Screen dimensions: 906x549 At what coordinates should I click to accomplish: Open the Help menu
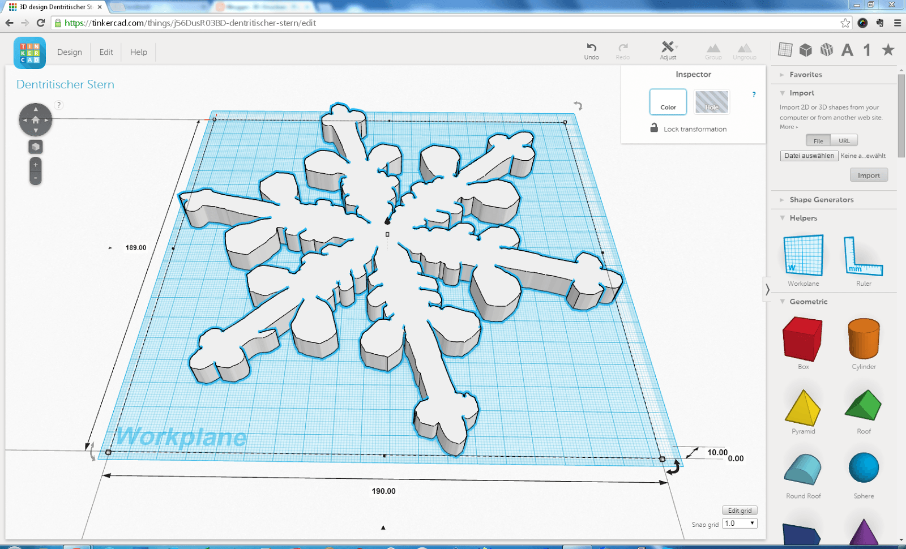138,52
